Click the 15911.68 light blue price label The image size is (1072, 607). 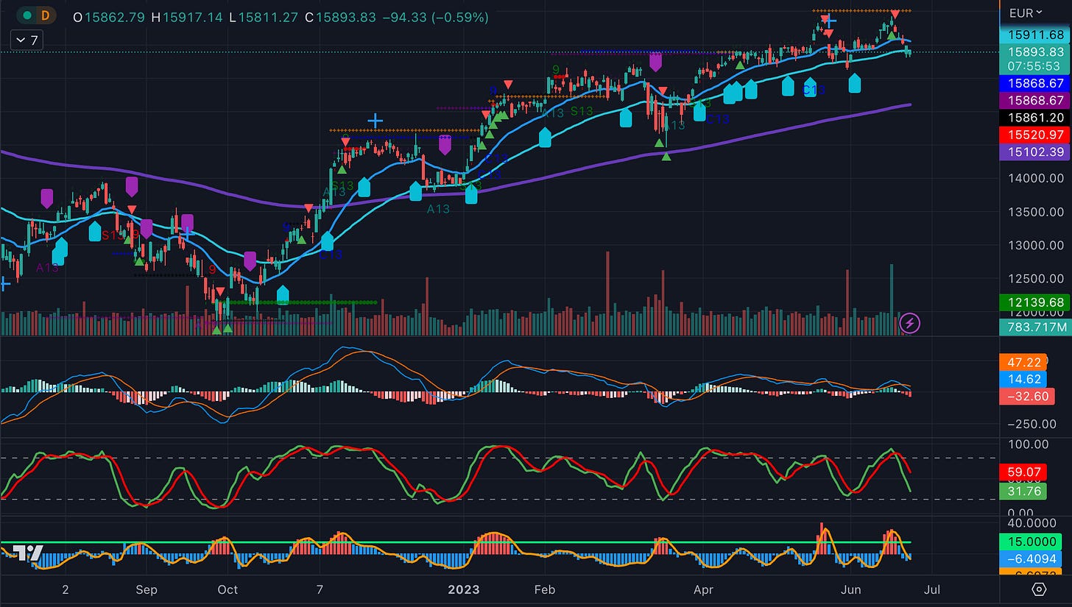[1036, 35]
